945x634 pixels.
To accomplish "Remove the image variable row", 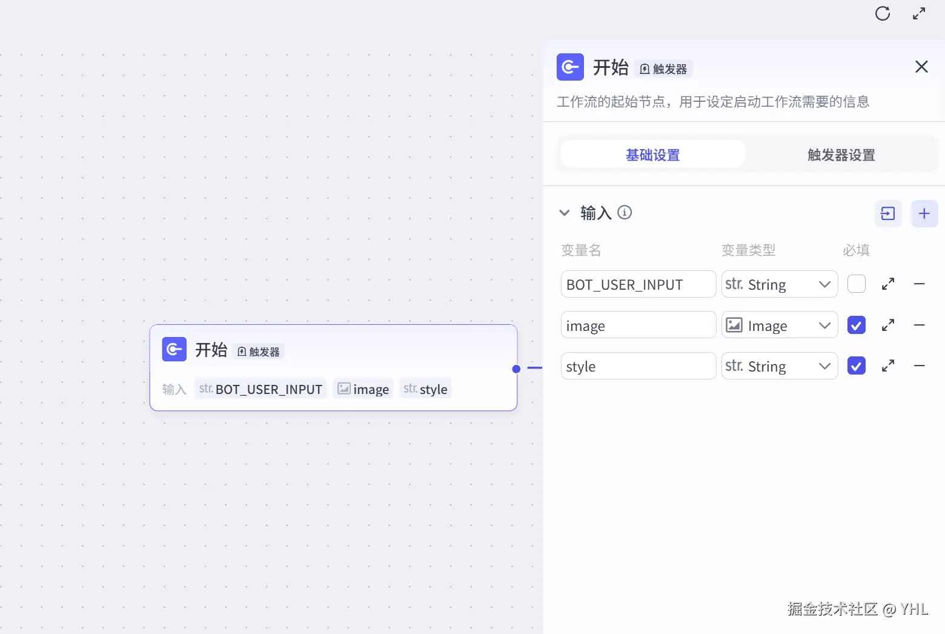I will pyautogui.click(x=919, y=325).
